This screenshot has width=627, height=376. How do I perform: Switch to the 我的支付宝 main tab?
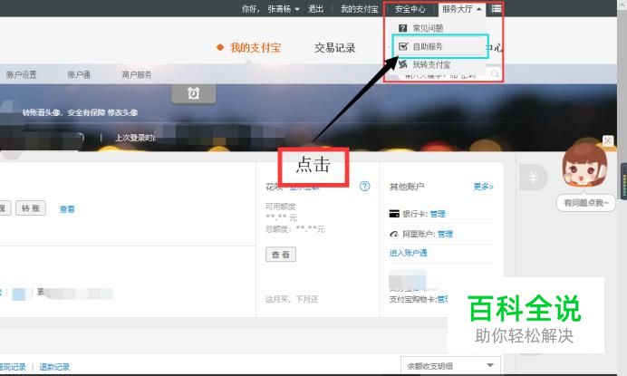click(256, 48)
